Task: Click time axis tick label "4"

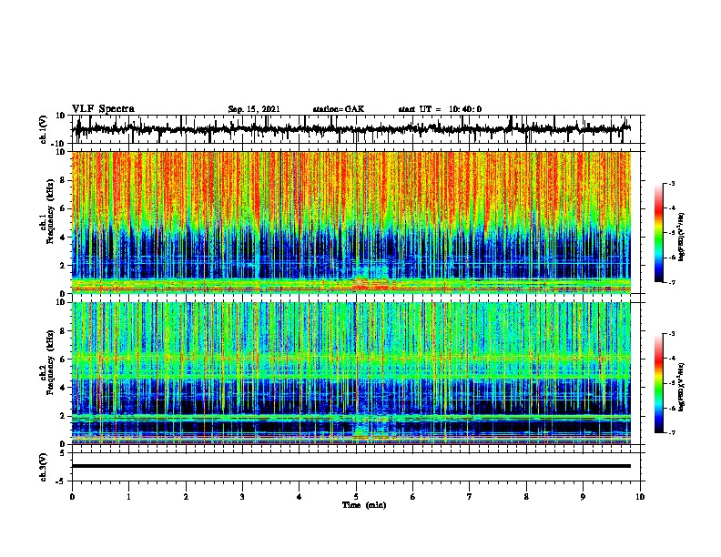Action: (x=300, y=497)
